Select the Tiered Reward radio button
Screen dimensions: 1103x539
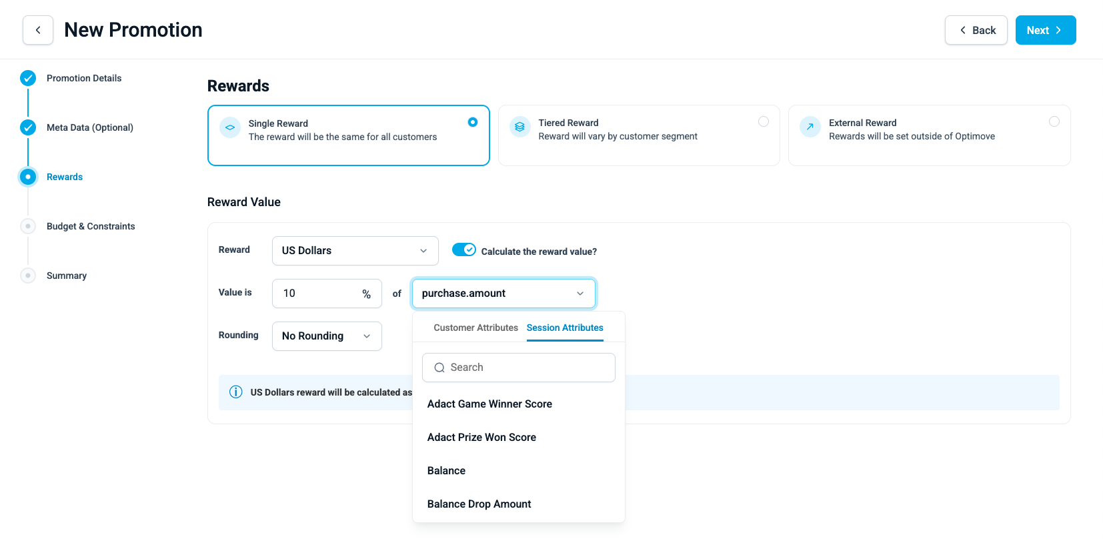(764, 121)
